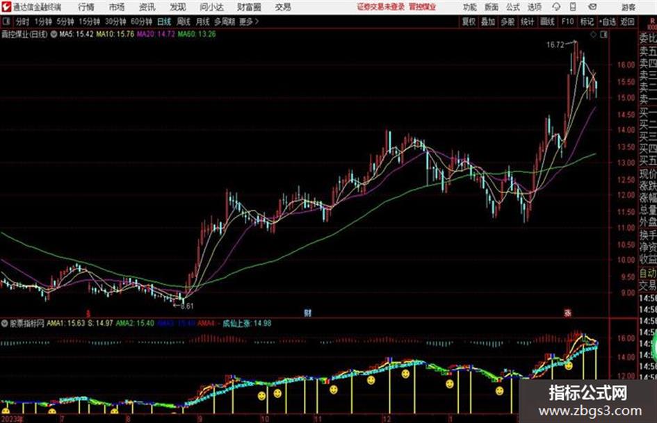Switch to the 分时 period tab
Image resolution: width=657 pixels, height=423 pixels.
[x=23, y=22]
